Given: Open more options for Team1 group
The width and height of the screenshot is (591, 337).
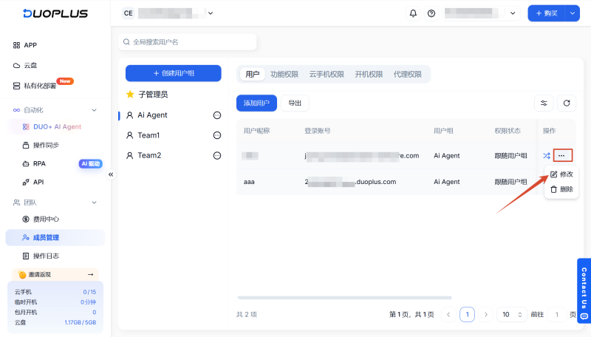Looking at the screenshot, I should (x=217, y=135).
